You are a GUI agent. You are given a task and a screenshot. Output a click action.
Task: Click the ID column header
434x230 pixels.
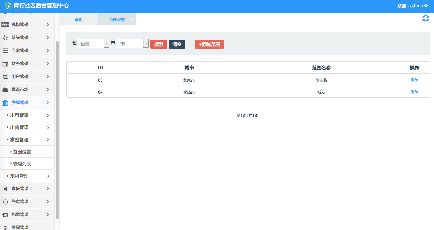click(100, 68)
